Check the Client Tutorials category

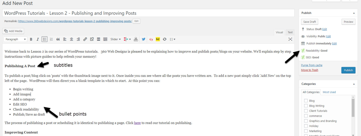306,111
